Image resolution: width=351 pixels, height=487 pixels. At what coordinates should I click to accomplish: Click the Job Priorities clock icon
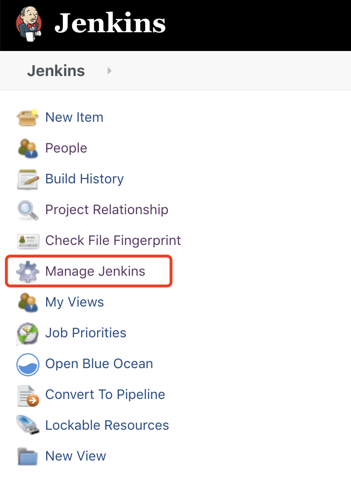click(x=27, y=333)
